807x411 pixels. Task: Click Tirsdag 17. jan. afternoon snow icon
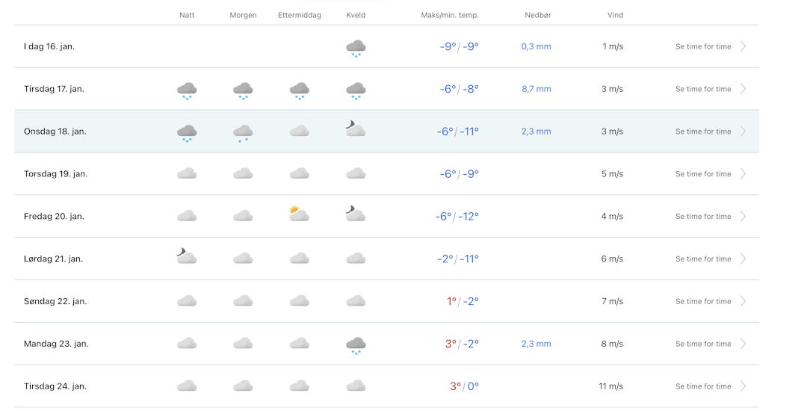pyautogui.click(x=299, y=90)
